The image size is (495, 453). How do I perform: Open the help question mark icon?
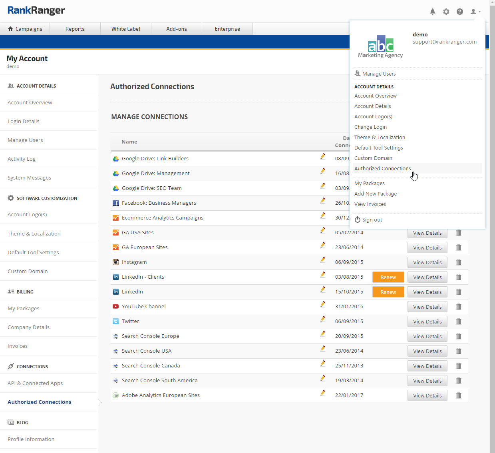click(460, 12)
